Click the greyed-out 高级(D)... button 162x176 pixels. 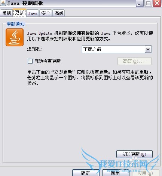(134, 61)
